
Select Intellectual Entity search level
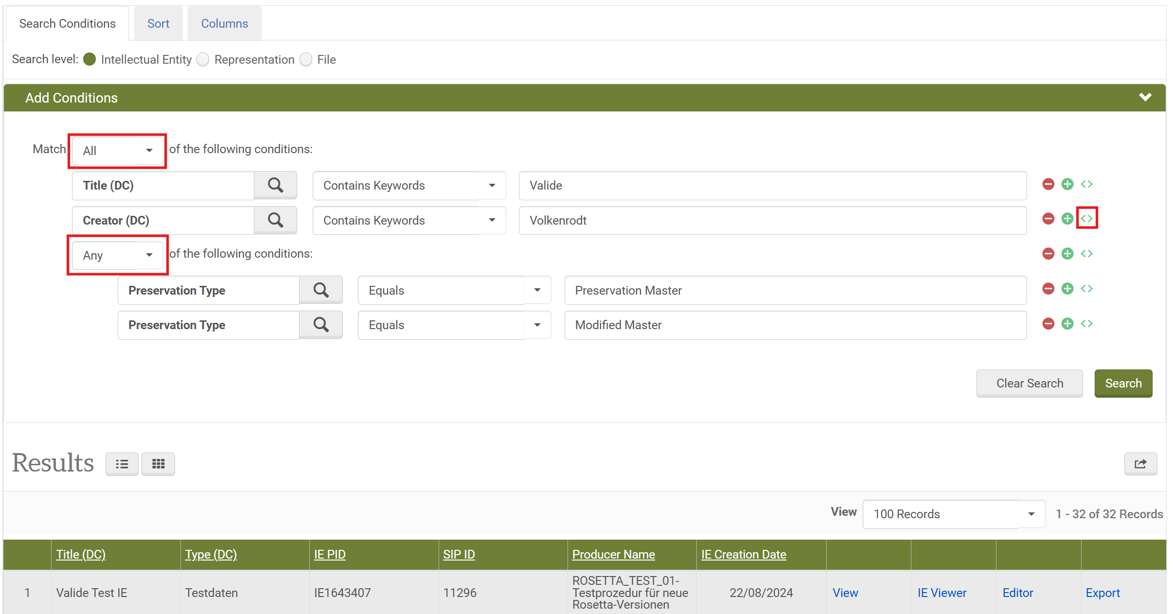point(89,59)
